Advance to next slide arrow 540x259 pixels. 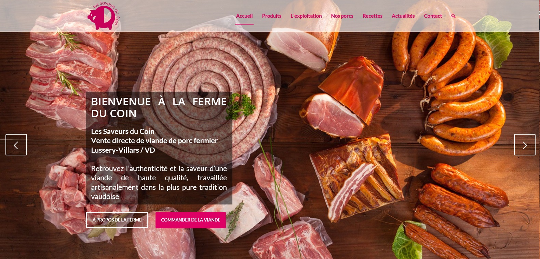coord(525,145)
